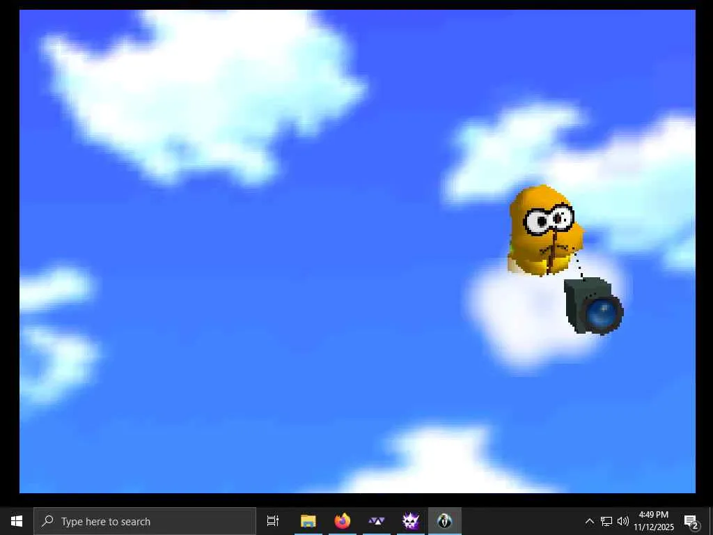The height and width of the screenshot is (535, 713).
Task: Open the volume control tray icon
Action: [623, 521]
